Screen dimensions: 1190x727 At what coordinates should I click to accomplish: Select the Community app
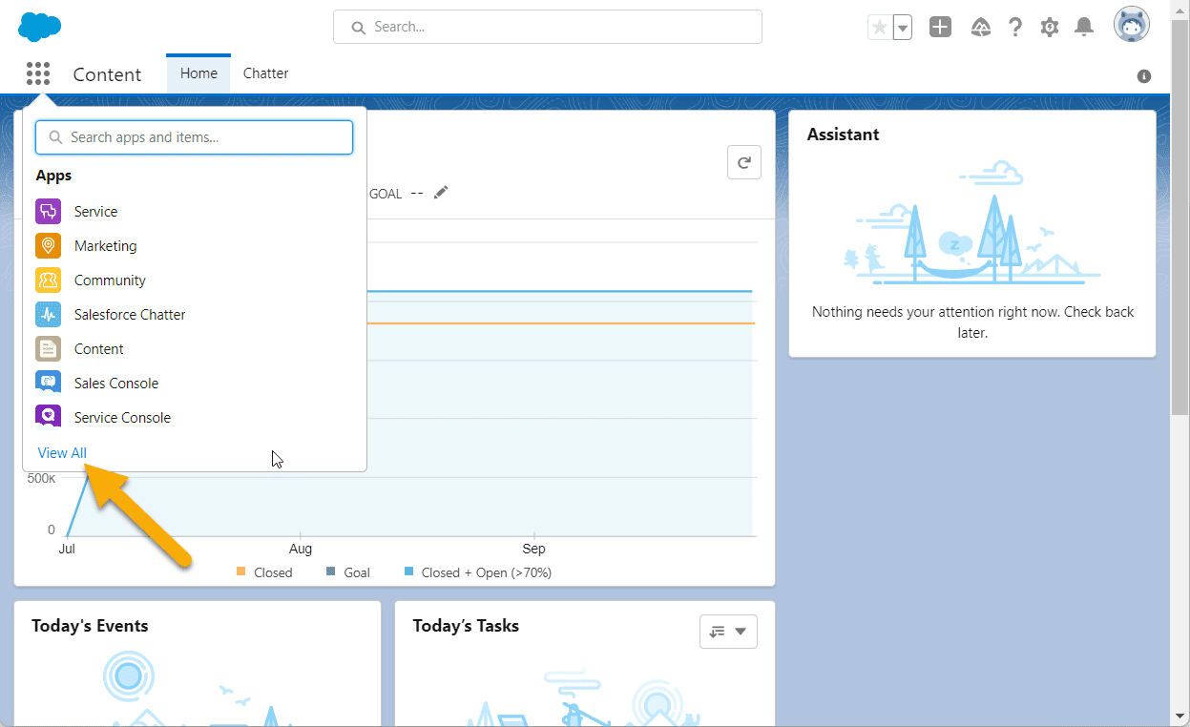[x=110, y=280]
